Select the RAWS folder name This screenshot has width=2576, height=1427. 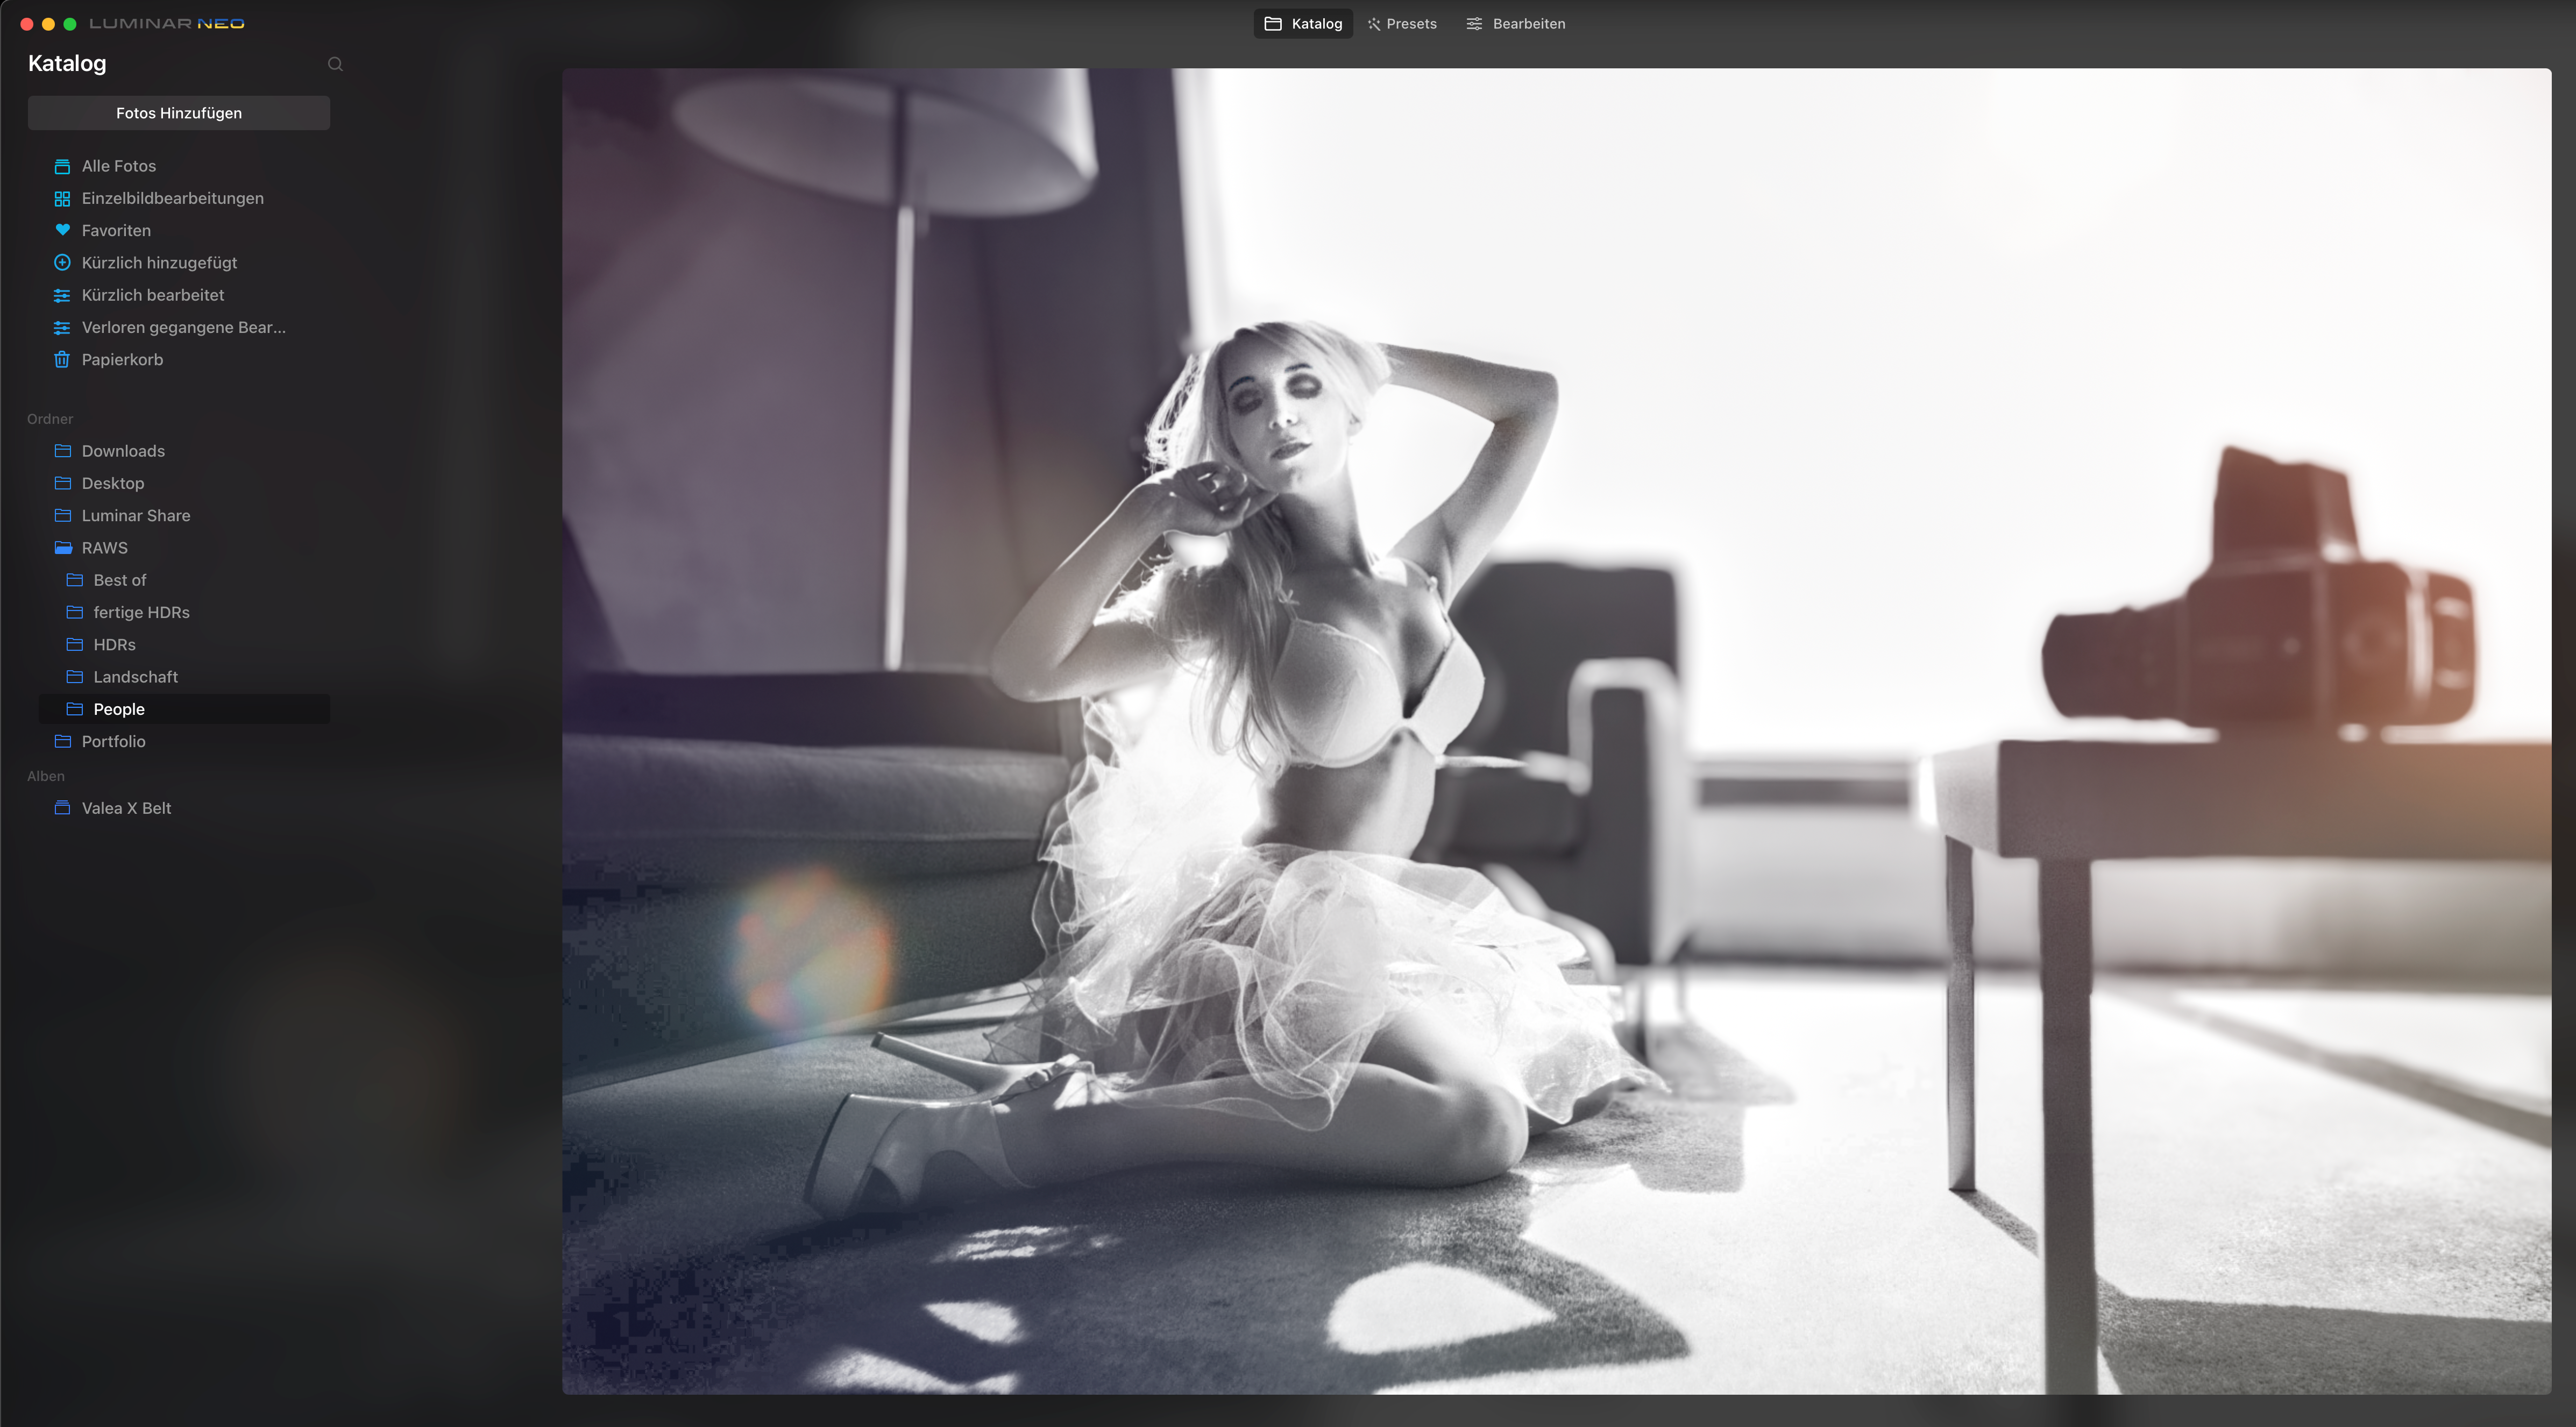point(105,548)
